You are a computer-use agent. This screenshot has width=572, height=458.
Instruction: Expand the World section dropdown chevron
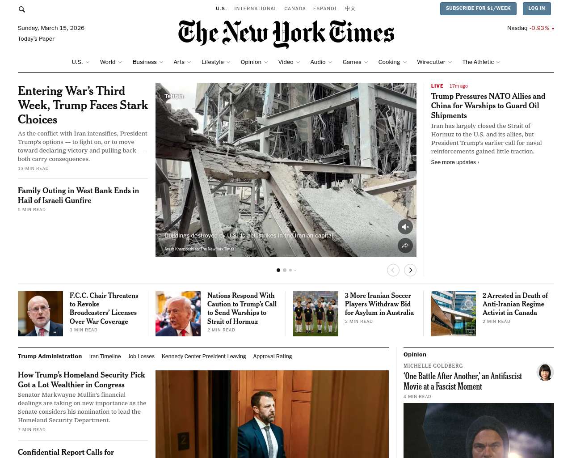point(120,62)
